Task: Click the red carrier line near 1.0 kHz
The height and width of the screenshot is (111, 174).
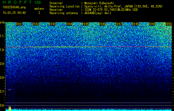Action: point(89,47)
